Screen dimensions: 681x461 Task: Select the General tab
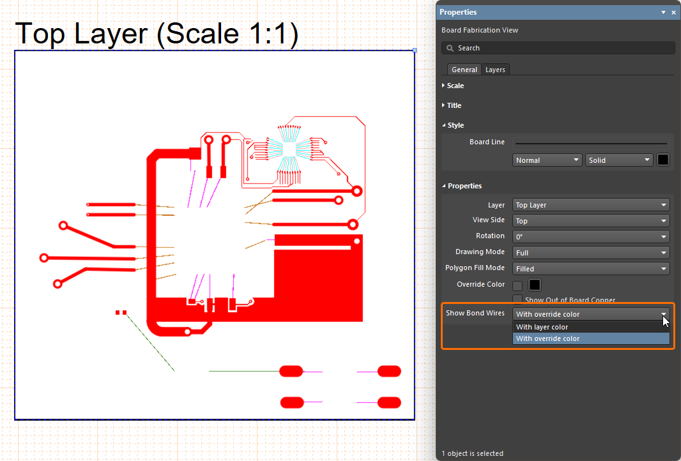click(x=464, y=70)
